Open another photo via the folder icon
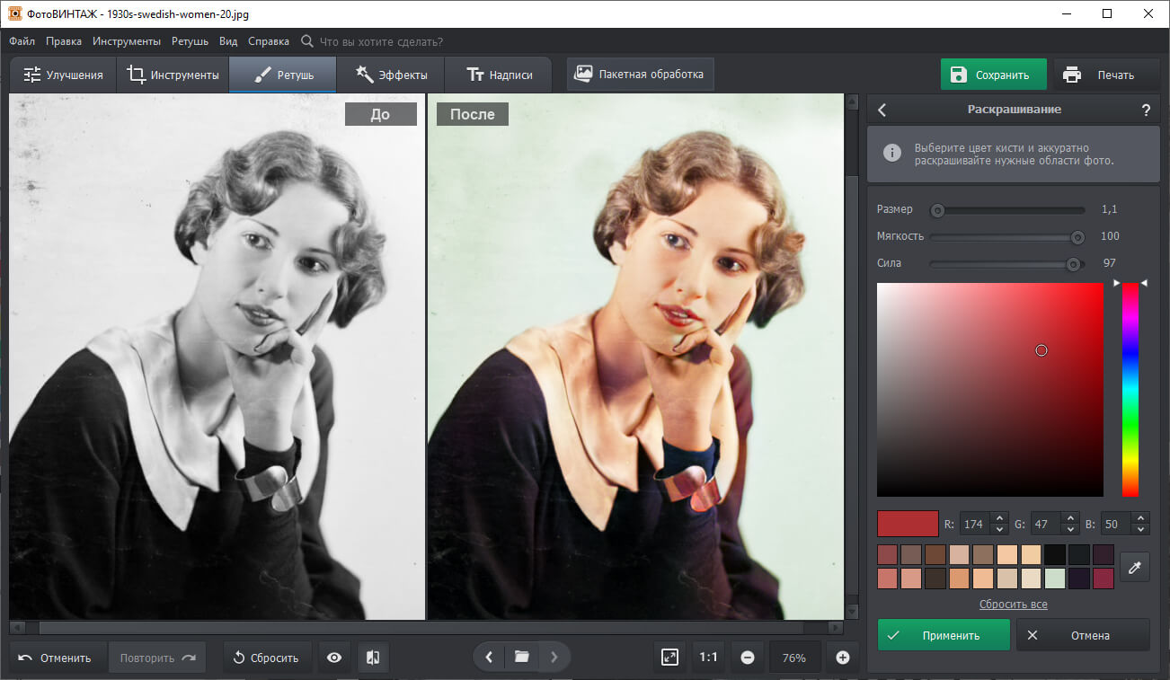 521,657
